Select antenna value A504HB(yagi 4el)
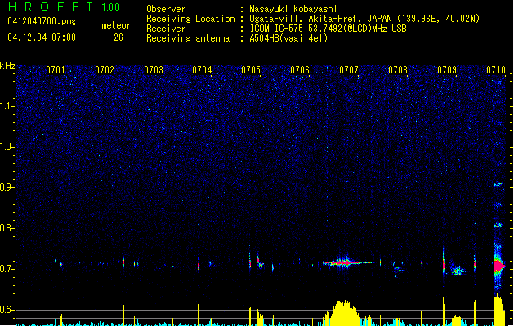 coord(288,38)
